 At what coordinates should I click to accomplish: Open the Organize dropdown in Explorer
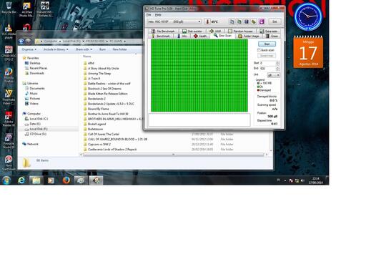tap(29, 49)
